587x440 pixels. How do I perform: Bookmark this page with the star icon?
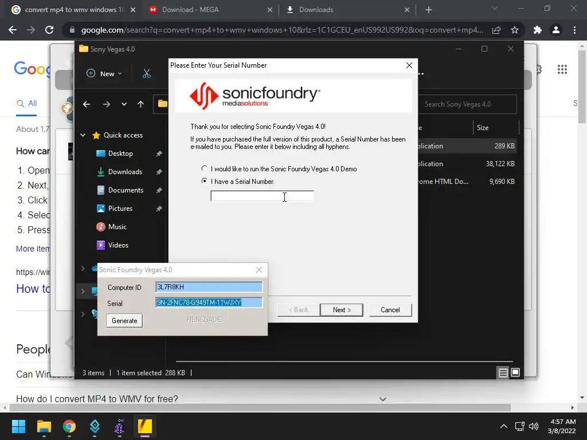click(515, 30)
